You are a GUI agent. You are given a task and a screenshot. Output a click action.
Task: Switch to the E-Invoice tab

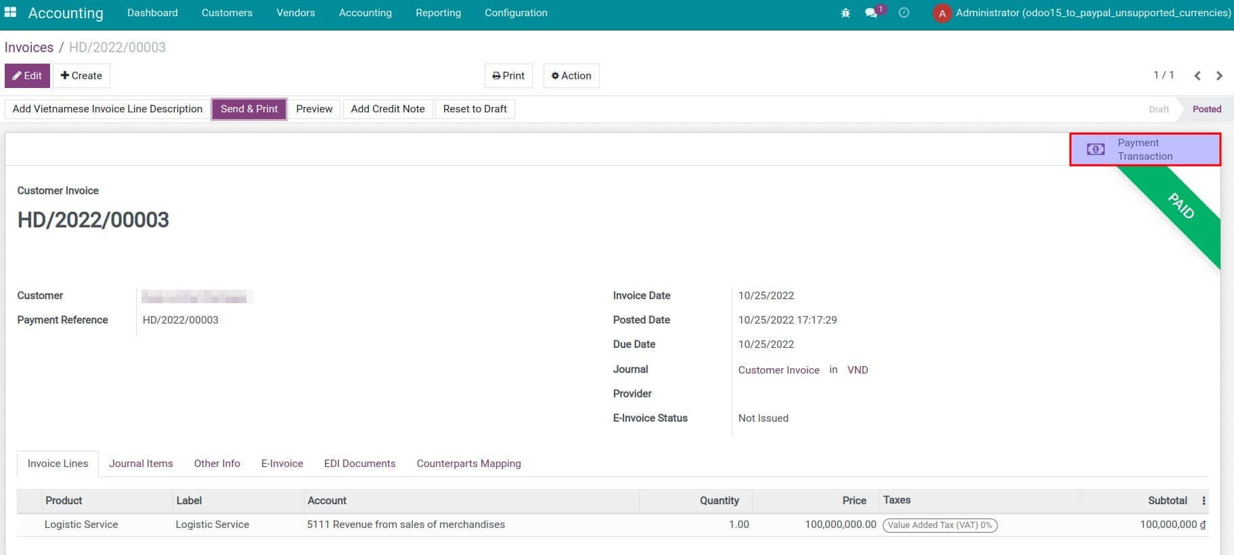[x=282, y=464]
